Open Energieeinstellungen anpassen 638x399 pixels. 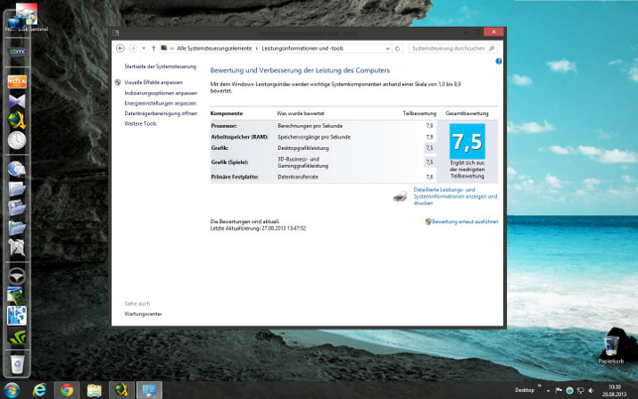click(161, 104)
